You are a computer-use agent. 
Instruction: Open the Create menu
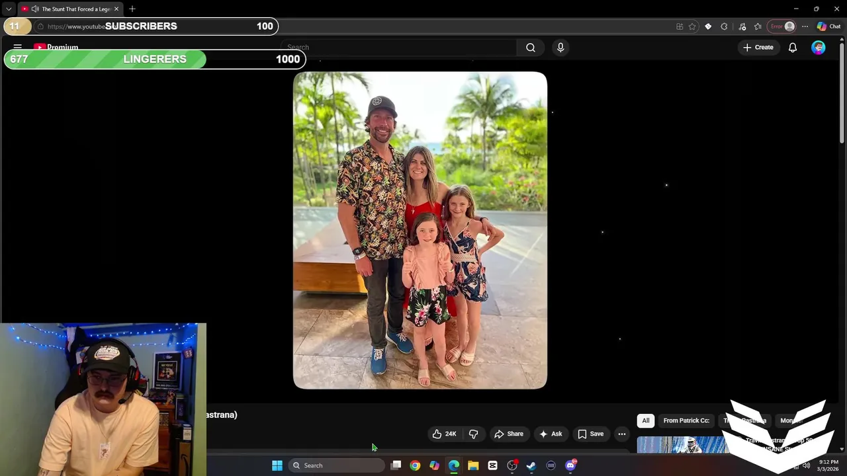(x=758, y=48)
